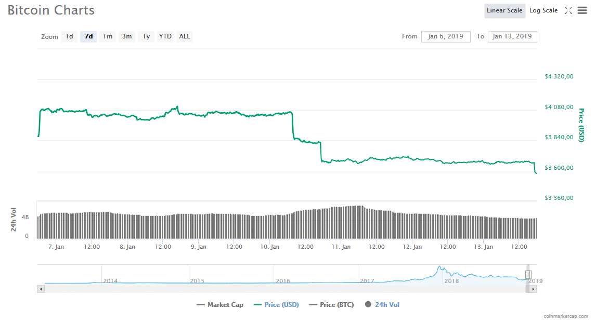Image resolution: width=596 pixels, height=323 pixels.
Task: Click the navigator range handle near 2019
Action: click(528, 274)
